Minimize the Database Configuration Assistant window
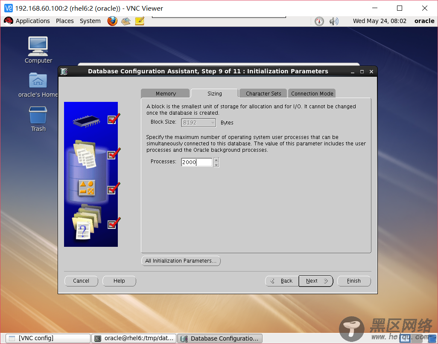The height and width of the screenshot is (344, 438). pos(353,72)
